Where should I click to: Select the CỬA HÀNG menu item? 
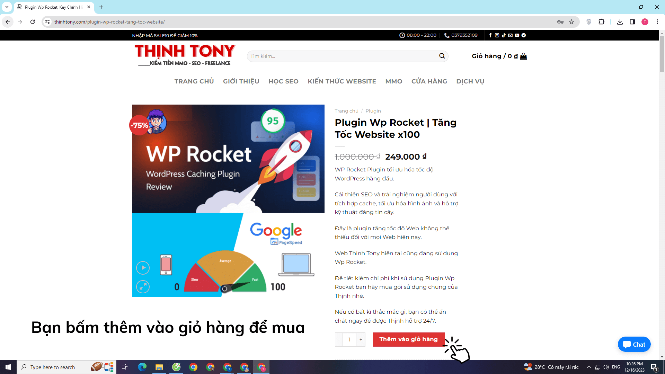[x=429, y=81]
